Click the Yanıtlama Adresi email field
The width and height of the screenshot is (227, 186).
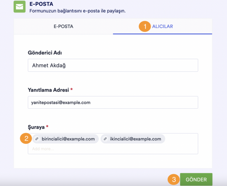tap(113, 102)
